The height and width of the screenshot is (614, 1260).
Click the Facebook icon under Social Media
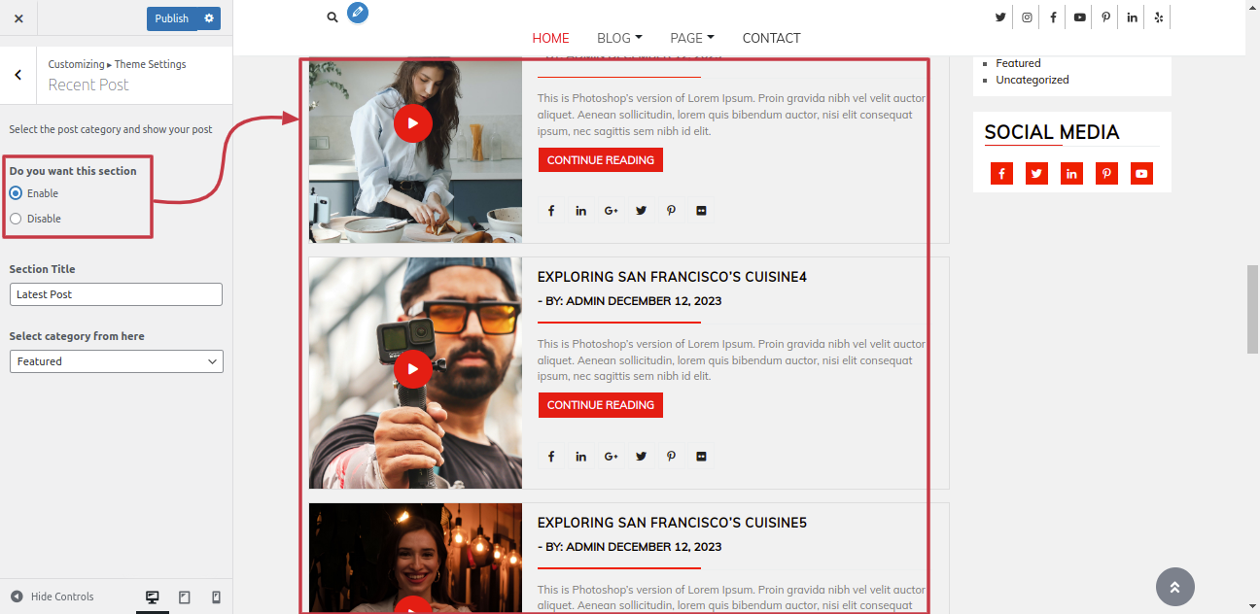tap(1001, 174)
